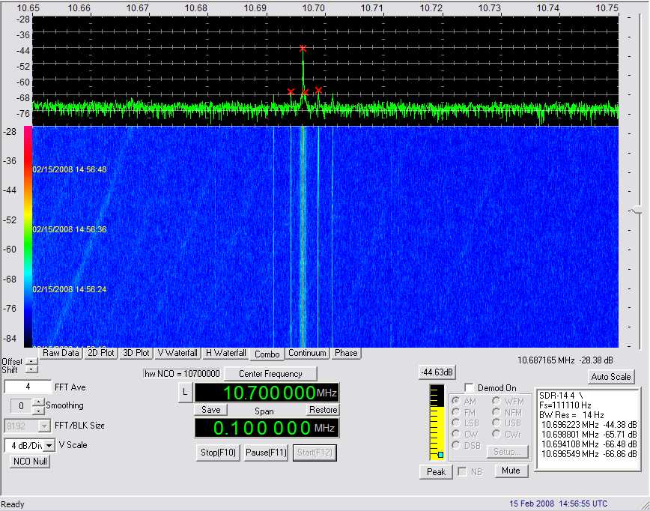Open the V Scale dropdown arrow
This screenshot has width=650, height=511.
tap(49, 446)
